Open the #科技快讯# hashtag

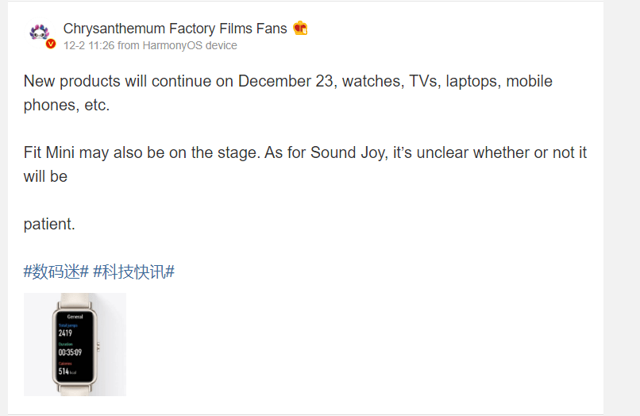click(134, 272)
